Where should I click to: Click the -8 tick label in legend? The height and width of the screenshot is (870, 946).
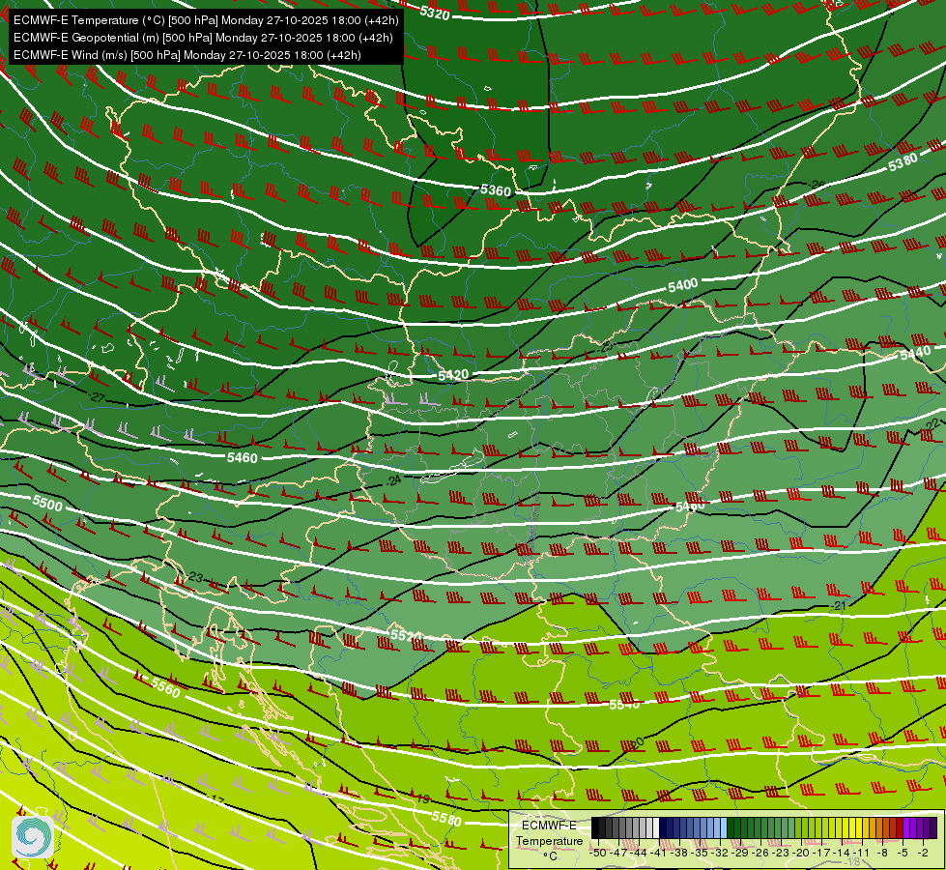[882, 853]
